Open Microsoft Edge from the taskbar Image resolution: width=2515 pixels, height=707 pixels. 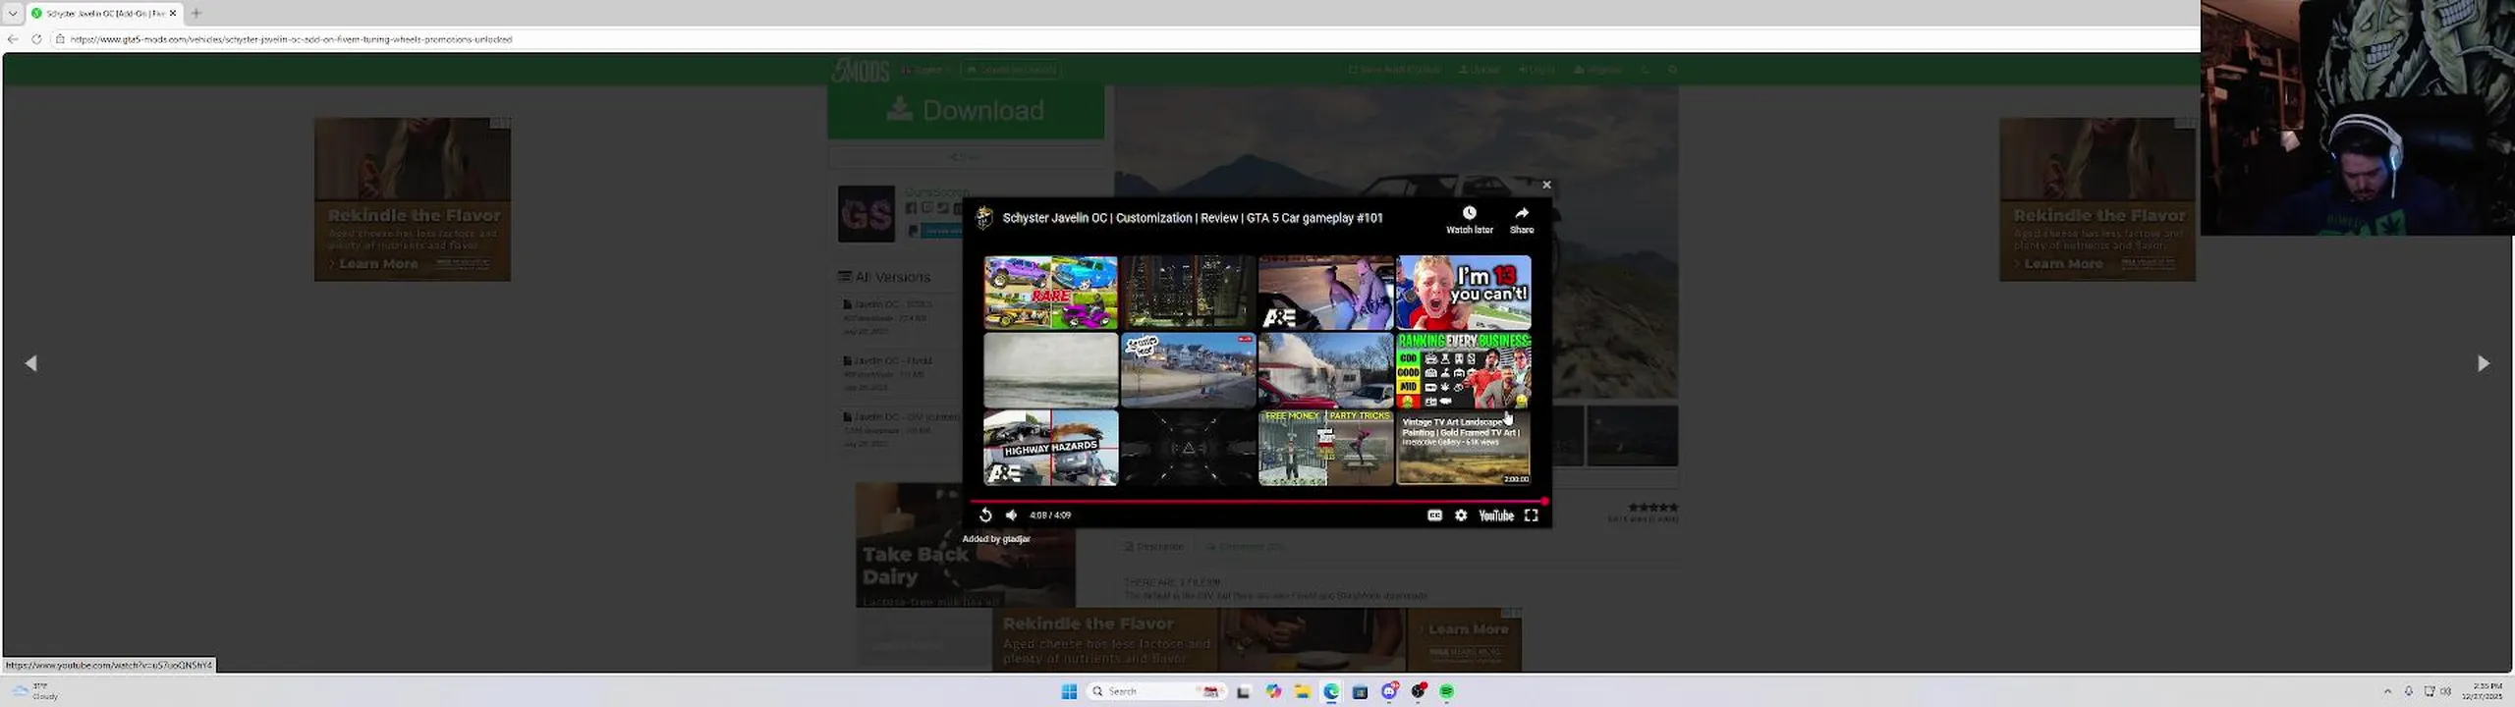pyautogui.click(x=1331, y=691)
